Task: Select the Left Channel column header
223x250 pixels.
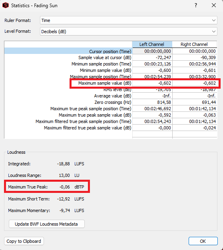Action: click(x=152, y=44)
